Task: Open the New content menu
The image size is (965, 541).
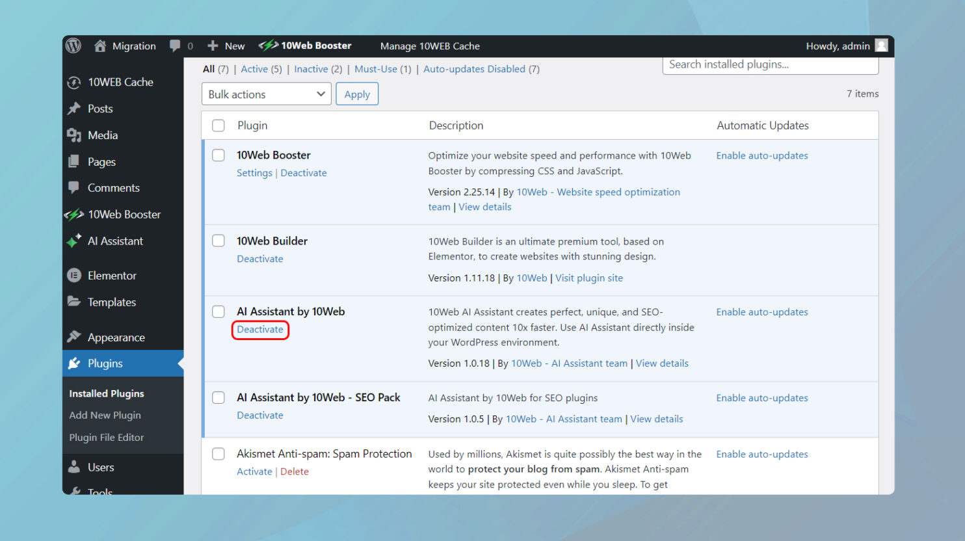Action: pyautogui.click(x=226, y=46)
